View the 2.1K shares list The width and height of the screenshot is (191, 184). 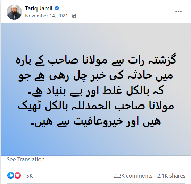pyautogui.click(x=171, y=176)
